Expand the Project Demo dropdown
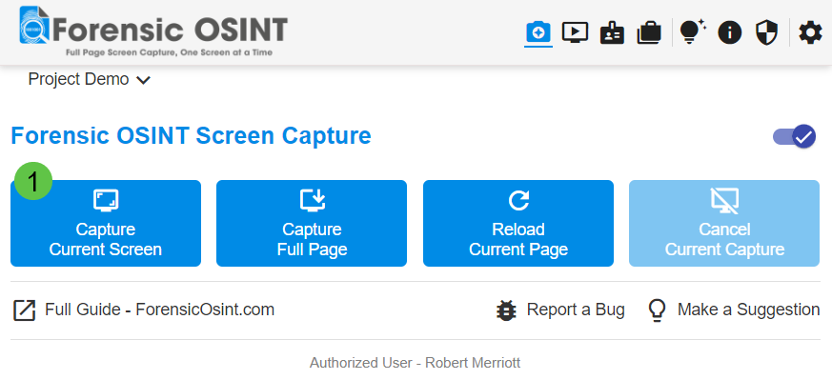832x380 pixels. click(x=90, y=79)
